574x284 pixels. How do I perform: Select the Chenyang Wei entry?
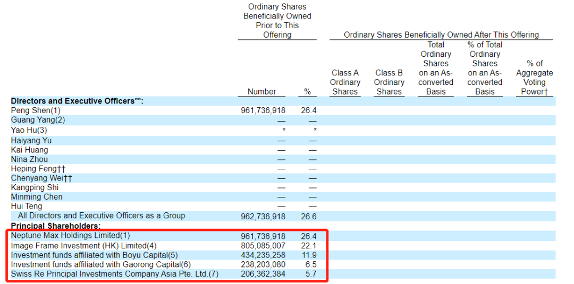[x=41, y=178]
